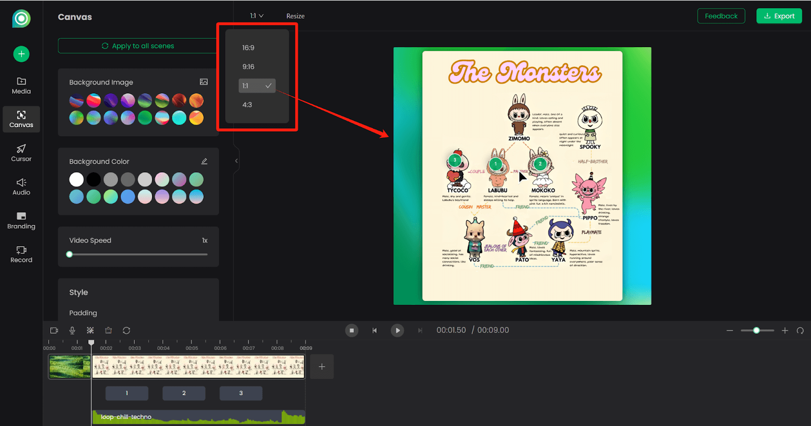This screenshot has width=811, height=426.
Task: Open the Cursor panel
Action: tap(21, 153)
